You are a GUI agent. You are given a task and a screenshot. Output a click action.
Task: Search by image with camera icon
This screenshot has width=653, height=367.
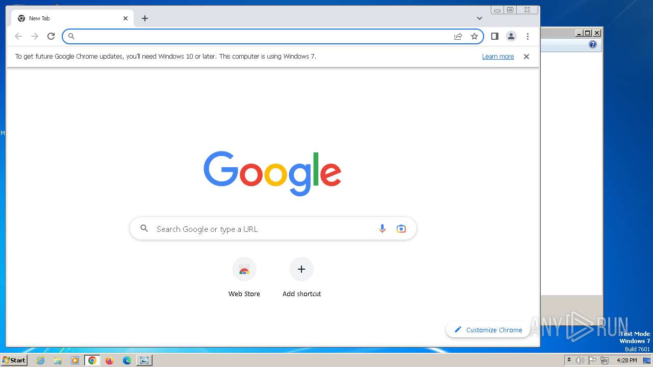point(401,229)
